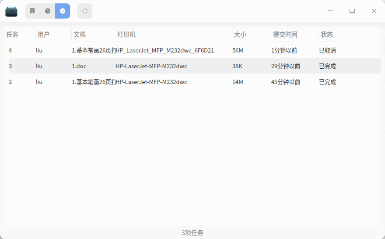385x239 pixels.
Task: Click submit time 45分钟以前
Action: pyautogui.click(x=286, y=82)
